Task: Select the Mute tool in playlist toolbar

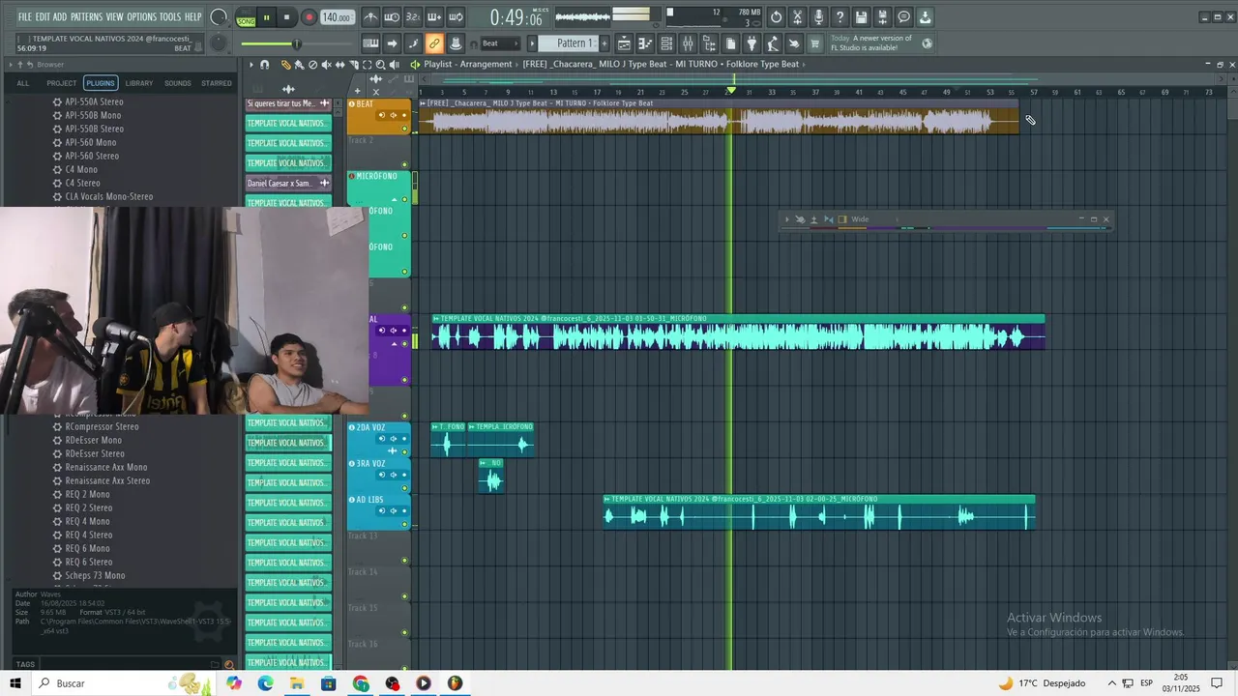Action: click(326, 65)
